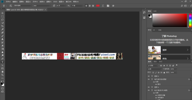192x100 pixels.
Task: Open the warp text option
Action: pyautogui.click(x=103, y=6)
